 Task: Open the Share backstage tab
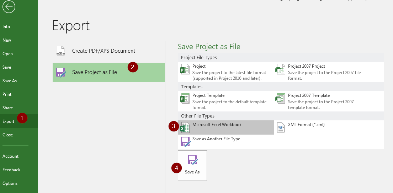[x=19, y=108]
